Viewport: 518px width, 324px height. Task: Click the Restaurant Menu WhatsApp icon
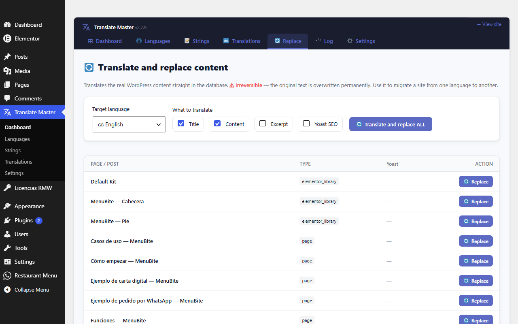click(7, 275)
